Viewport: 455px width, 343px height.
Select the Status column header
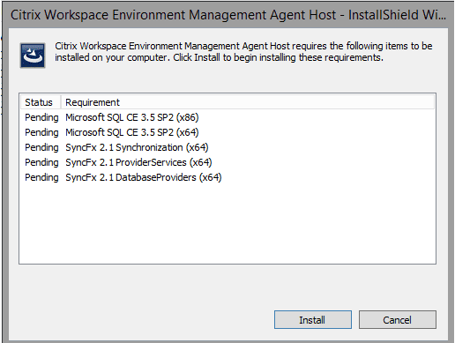[x=41, y=102]
